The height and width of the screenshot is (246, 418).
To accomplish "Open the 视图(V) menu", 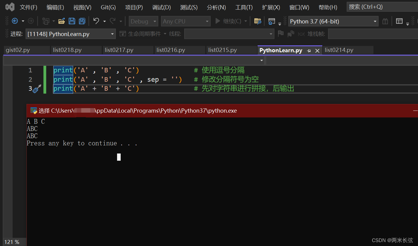I will pos(82,7).
